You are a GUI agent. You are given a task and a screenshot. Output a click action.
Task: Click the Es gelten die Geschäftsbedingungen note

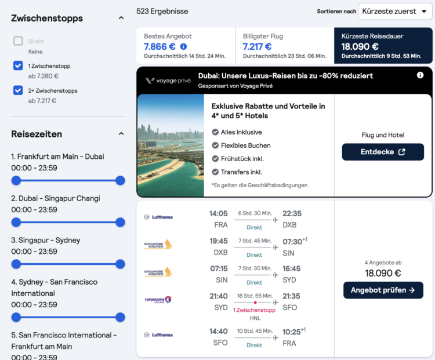(x=259, y=185)
